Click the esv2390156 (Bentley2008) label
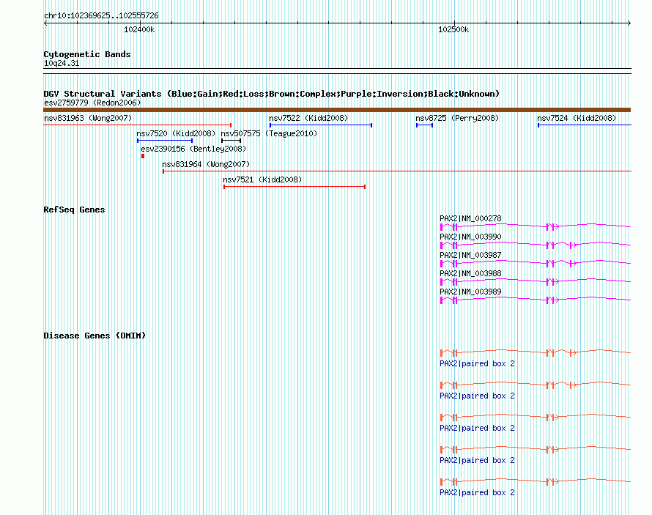This screenshot has height=515, width=652. pos(193,149)
